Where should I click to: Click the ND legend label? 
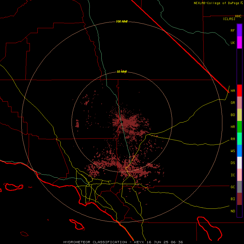click(233, 211)
